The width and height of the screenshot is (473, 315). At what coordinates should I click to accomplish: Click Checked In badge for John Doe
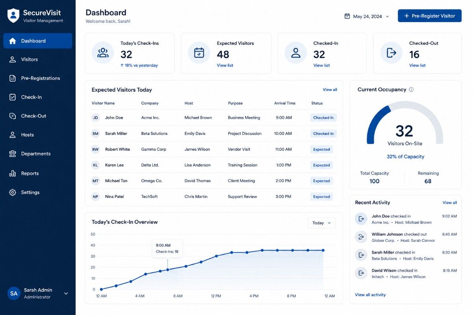point(323,118)
